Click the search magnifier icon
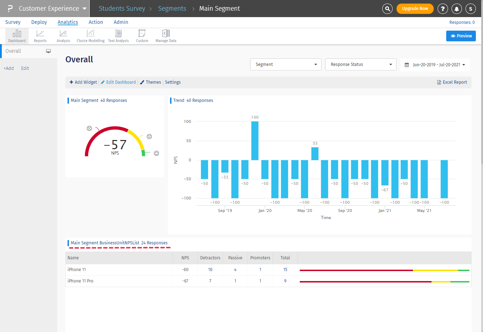 [387, 9]
